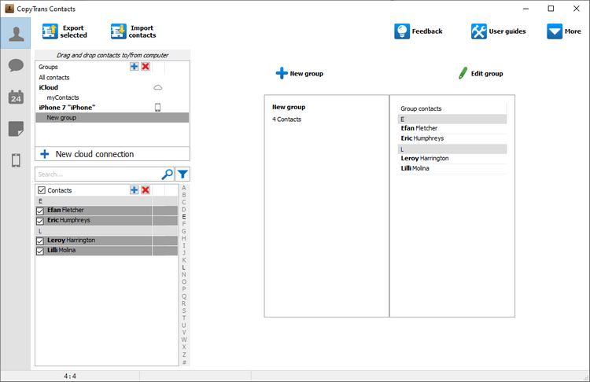Image resolution: width=590 pixels, height=382 pixels.
Task: Select iPhone 7 "iPhone" device entry
Action: pos(67,108)
